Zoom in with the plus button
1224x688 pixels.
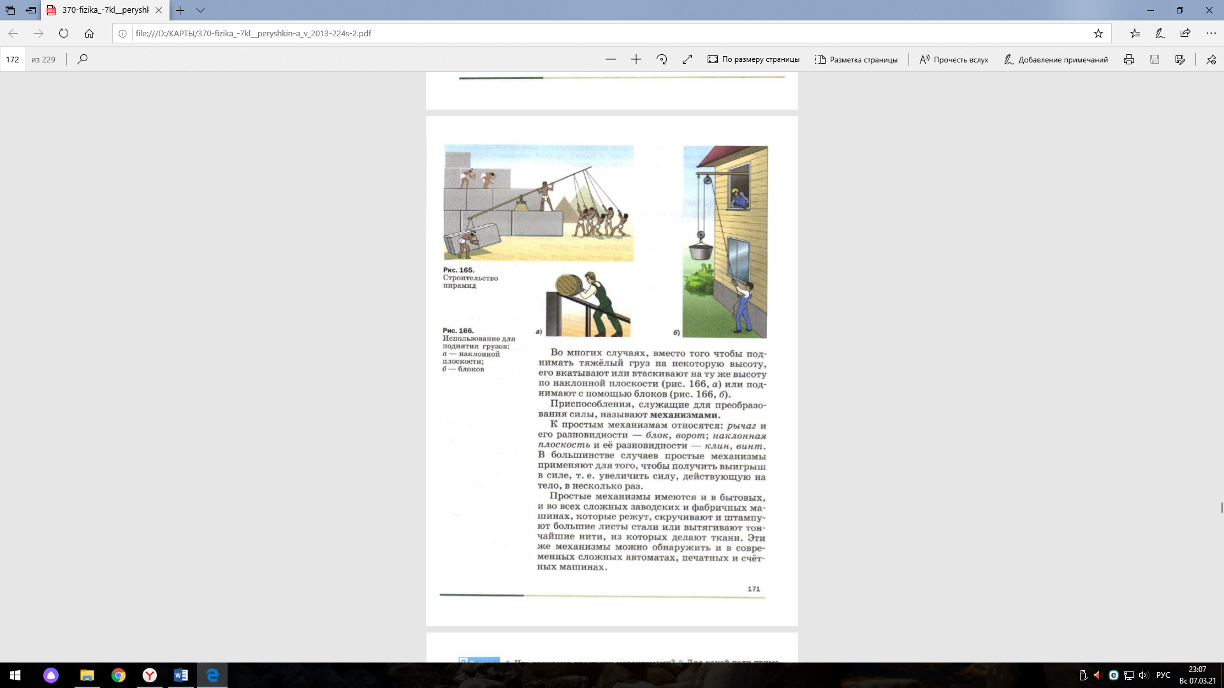(x=636, y=59)
